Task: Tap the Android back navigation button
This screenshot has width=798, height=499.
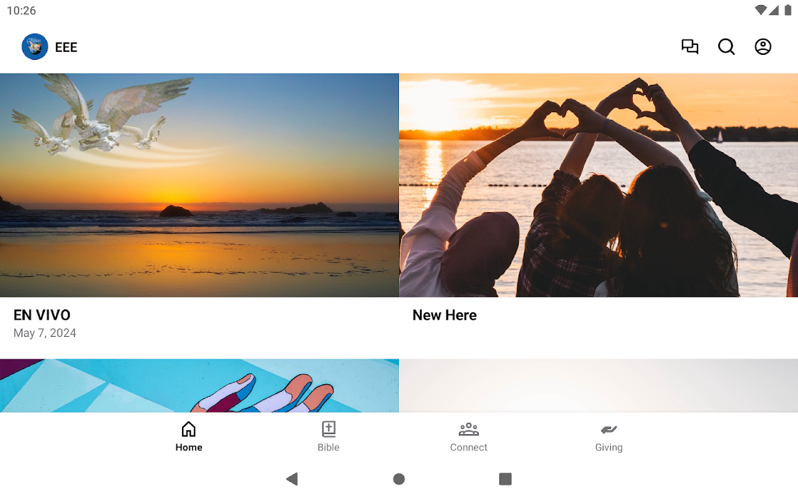Action: click(x=292, y=479)
